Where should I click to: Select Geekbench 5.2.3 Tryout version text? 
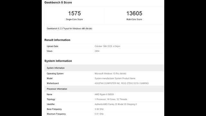click(70, 29)
